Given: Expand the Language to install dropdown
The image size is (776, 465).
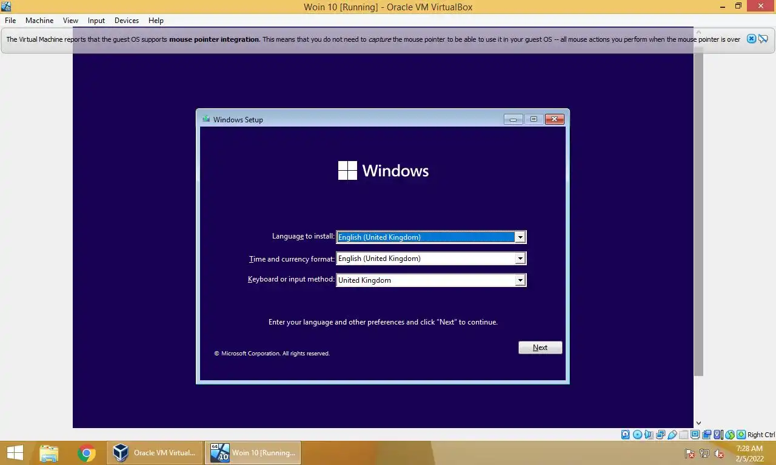Looking at the screenshot, I should coord(520,237).
